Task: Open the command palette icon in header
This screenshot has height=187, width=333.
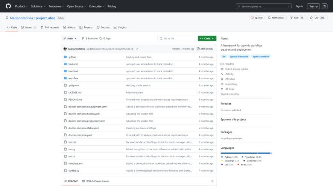Action: [x=324, y=6]
